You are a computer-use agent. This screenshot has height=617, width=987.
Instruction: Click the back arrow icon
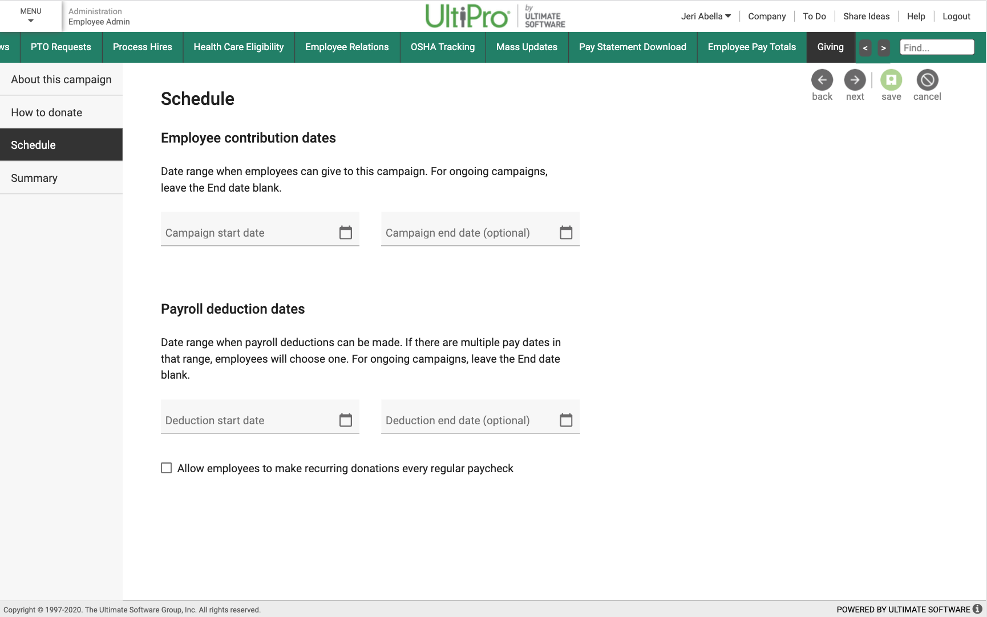(822, 80)
